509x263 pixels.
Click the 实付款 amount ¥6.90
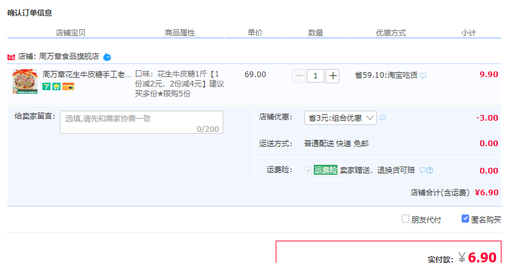(x=478, y=257)
